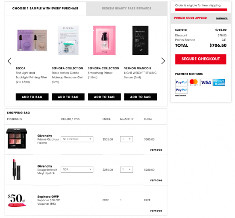Click the Mastercard payment icon
Viewport: 235px width, 218px height.
tap(194, 82)
